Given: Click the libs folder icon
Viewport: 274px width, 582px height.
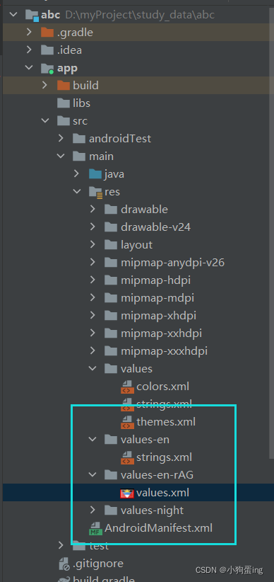Looking at the screenshot, I should tap(64, 103).
